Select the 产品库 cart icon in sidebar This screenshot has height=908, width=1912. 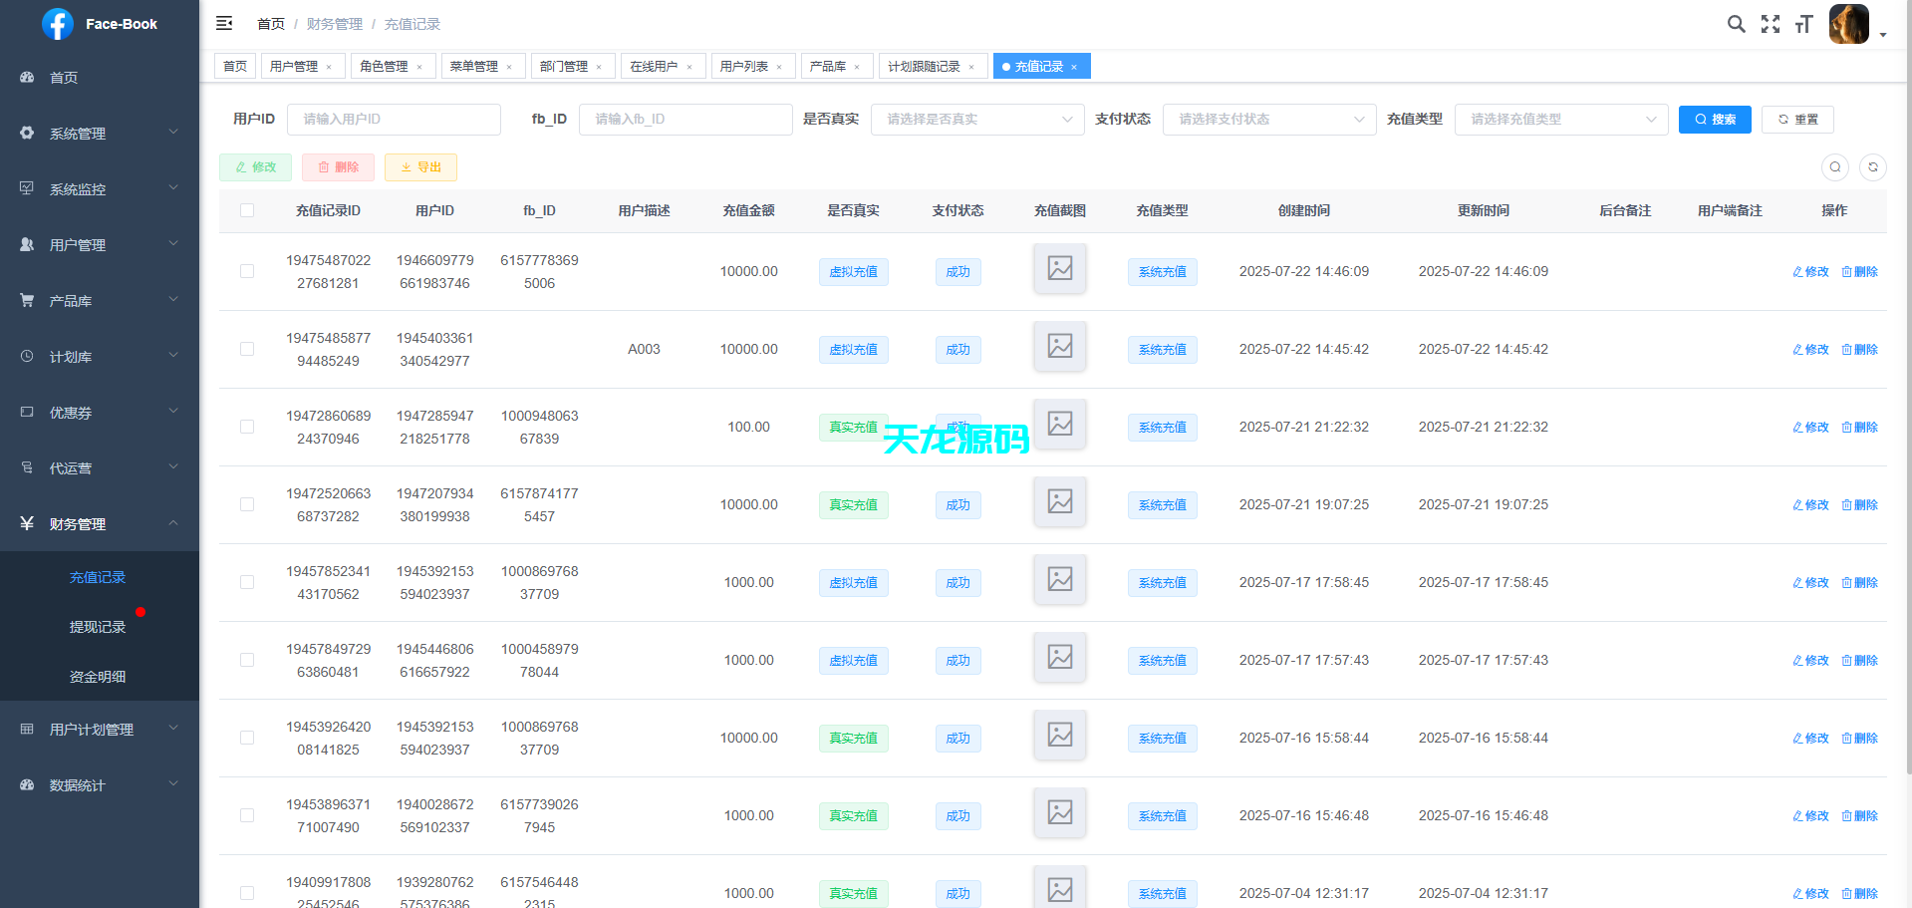27,300
